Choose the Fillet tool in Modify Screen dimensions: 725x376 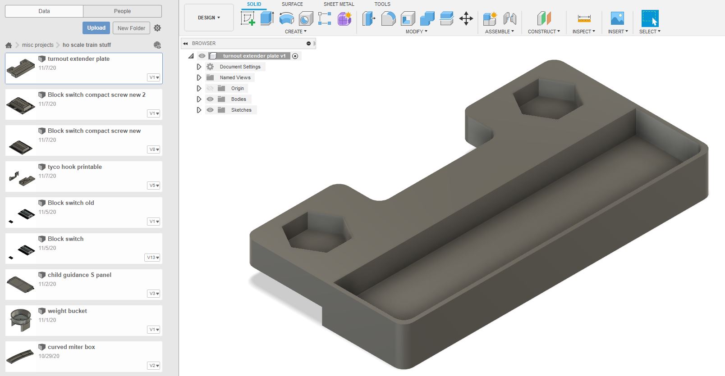(388, 18)
